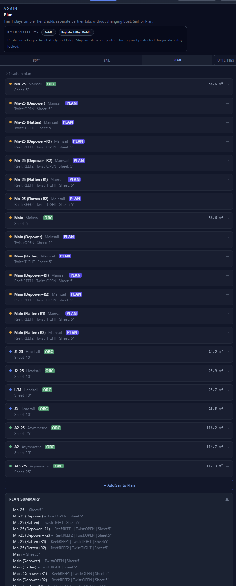Click the ORC badge on Mn-25

tap(51, 84)
